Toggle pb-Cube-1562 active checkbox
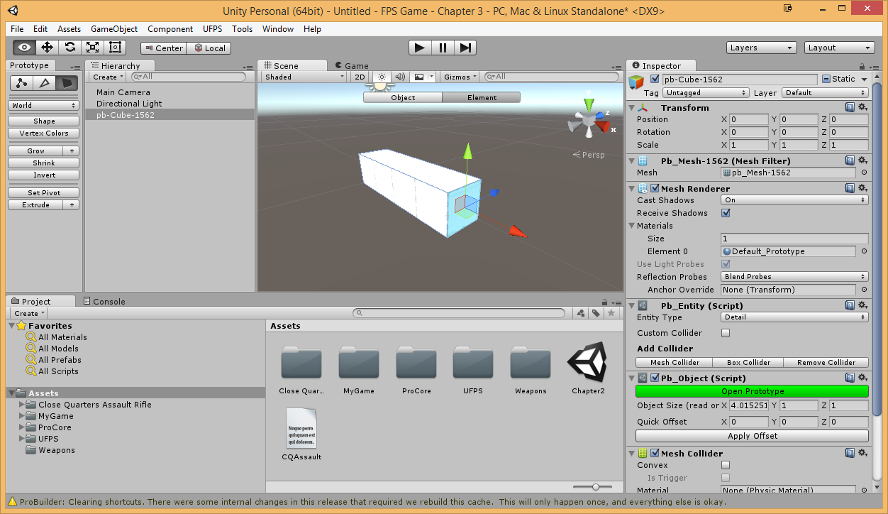 655,79
